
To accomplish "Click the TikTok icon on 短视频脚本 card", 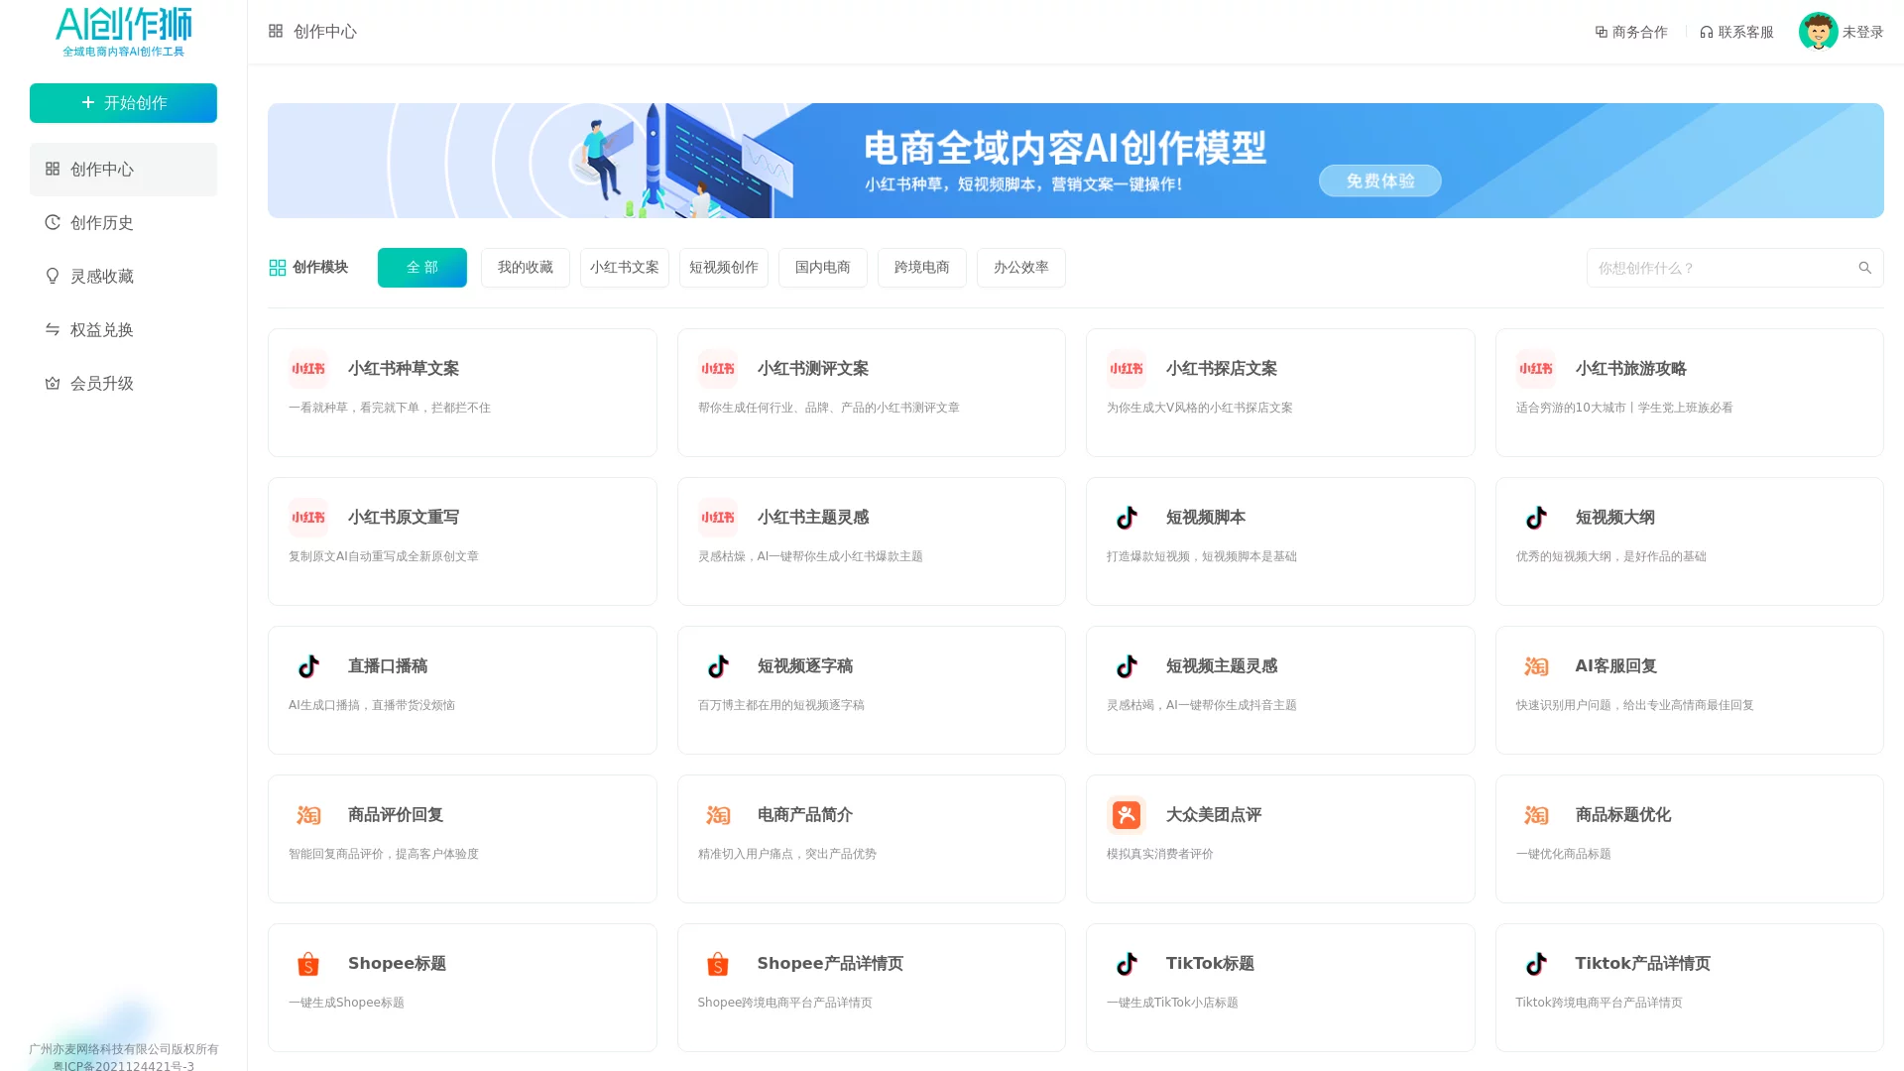I will 1127,517.
